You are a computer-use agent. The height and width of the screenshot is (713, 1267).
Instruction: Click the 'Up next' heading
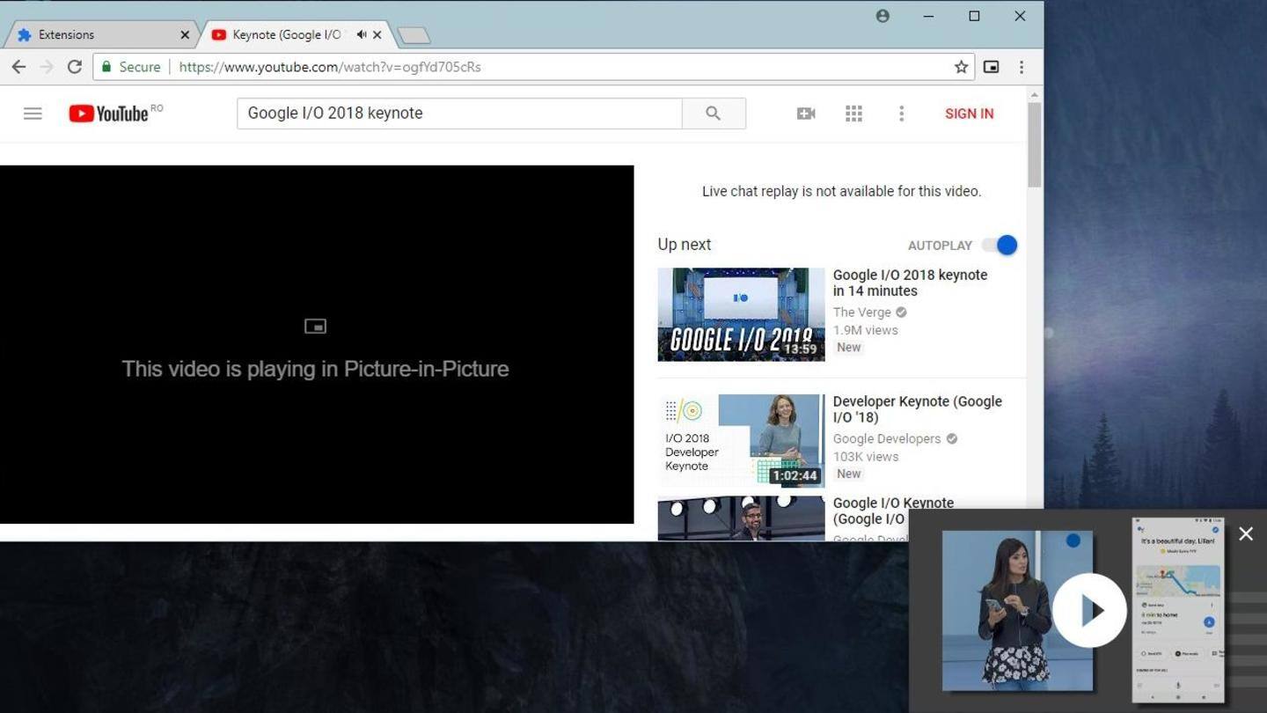click(x=685, y=245)
